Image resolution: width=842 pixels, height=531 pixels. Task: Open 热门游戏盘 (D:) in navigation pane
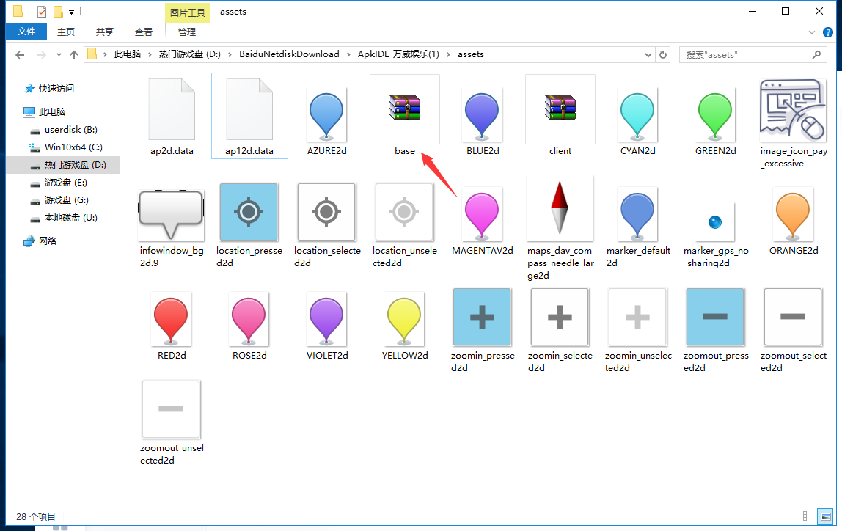pyautogui.click(x=75, y=165)
